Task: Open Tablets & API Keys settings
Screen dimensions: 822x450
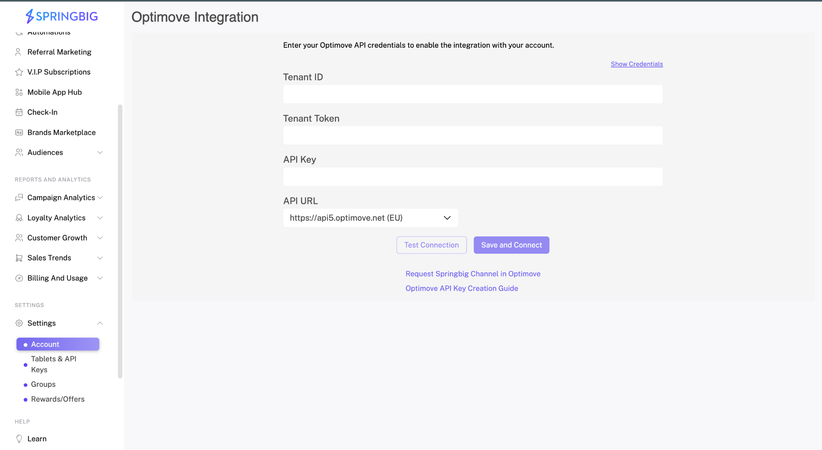Action: click(54, 364)
